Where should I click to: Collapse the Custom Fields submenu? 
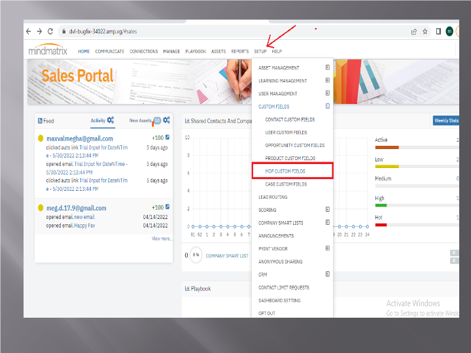327,106
